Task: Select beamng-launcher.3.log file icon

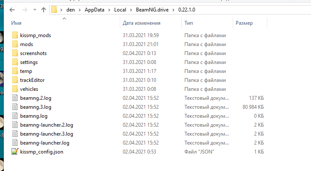Action: click(x=15, y=133)
